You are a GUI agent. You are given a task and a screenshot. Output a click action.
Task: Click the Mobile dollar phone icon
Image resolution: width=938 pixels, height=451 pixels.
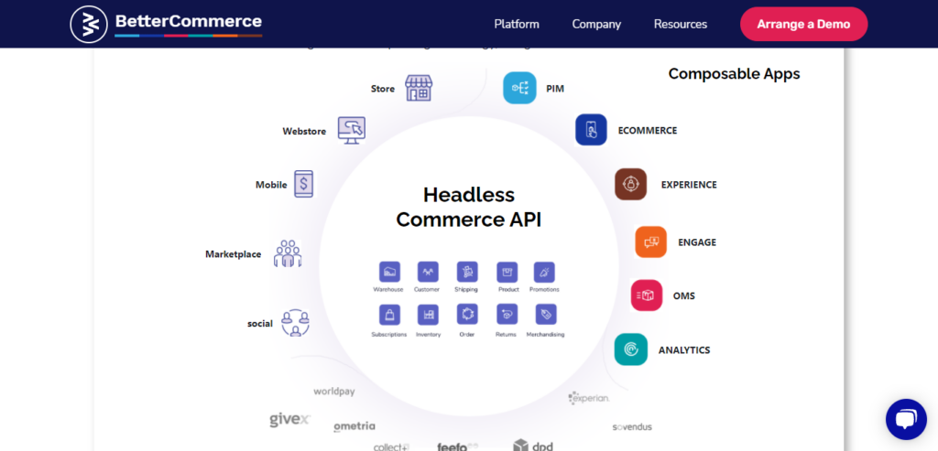(x=303, y=184)
